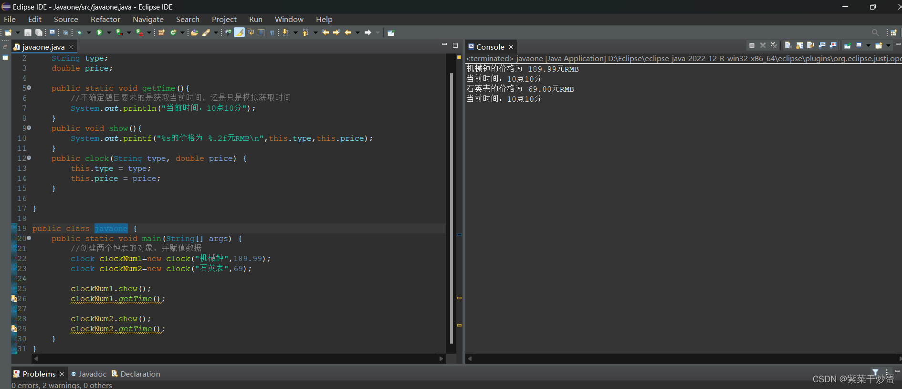The image size is (902, 389).
Task: Switch to the Declaration tab
Action: point(136,374)
